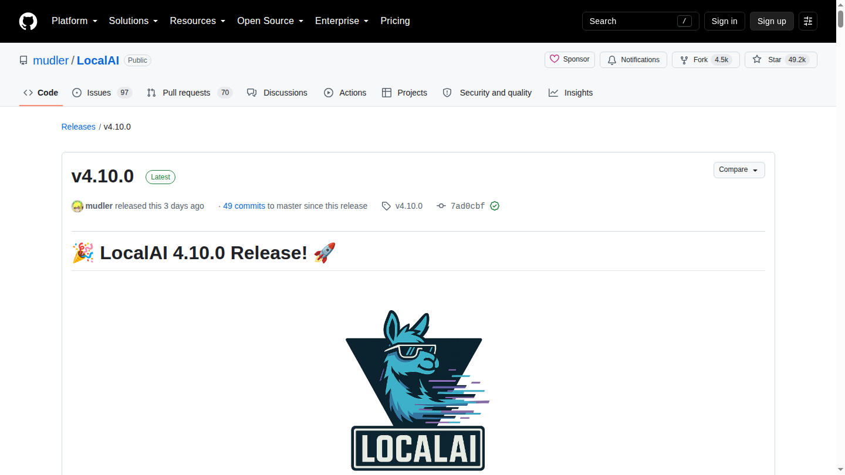Expand the Platform dropdown menu
The image size is (845, 475).
(x=75, y=21)
